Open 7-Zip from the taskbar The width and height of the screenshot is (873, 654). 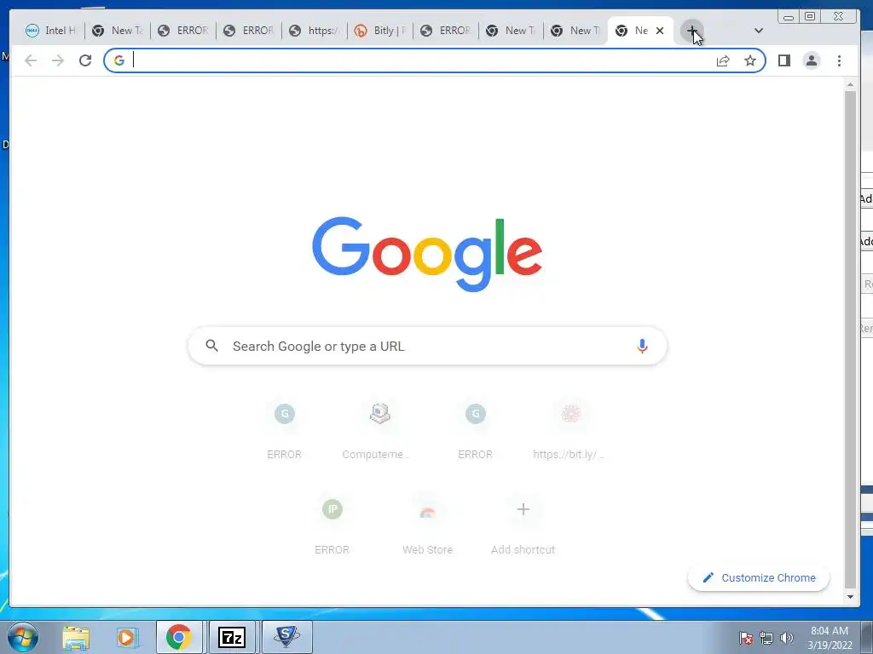(x=232, y=637)
